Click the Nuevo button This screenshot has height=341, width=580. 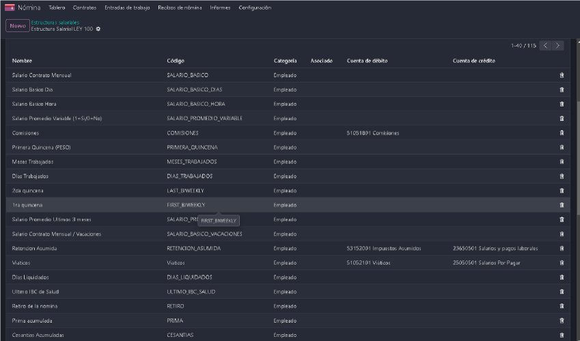click(18, 26)
